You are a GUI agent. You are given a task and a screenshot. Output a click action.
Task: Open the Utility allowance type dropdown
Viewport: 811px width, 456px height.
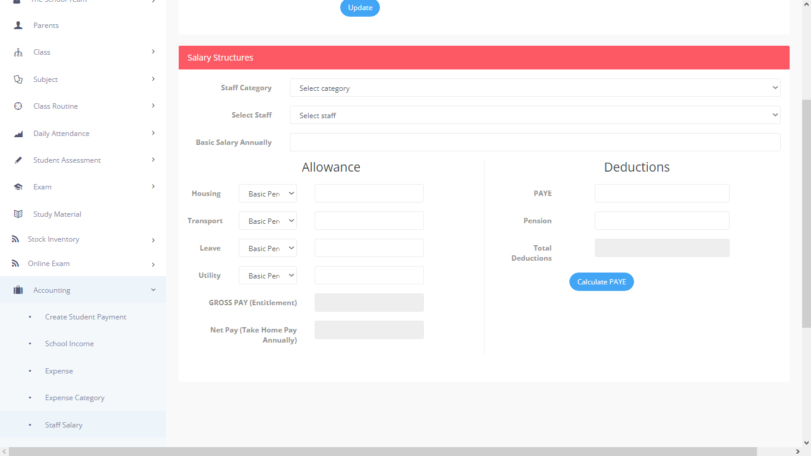click(x=267, y=275)
